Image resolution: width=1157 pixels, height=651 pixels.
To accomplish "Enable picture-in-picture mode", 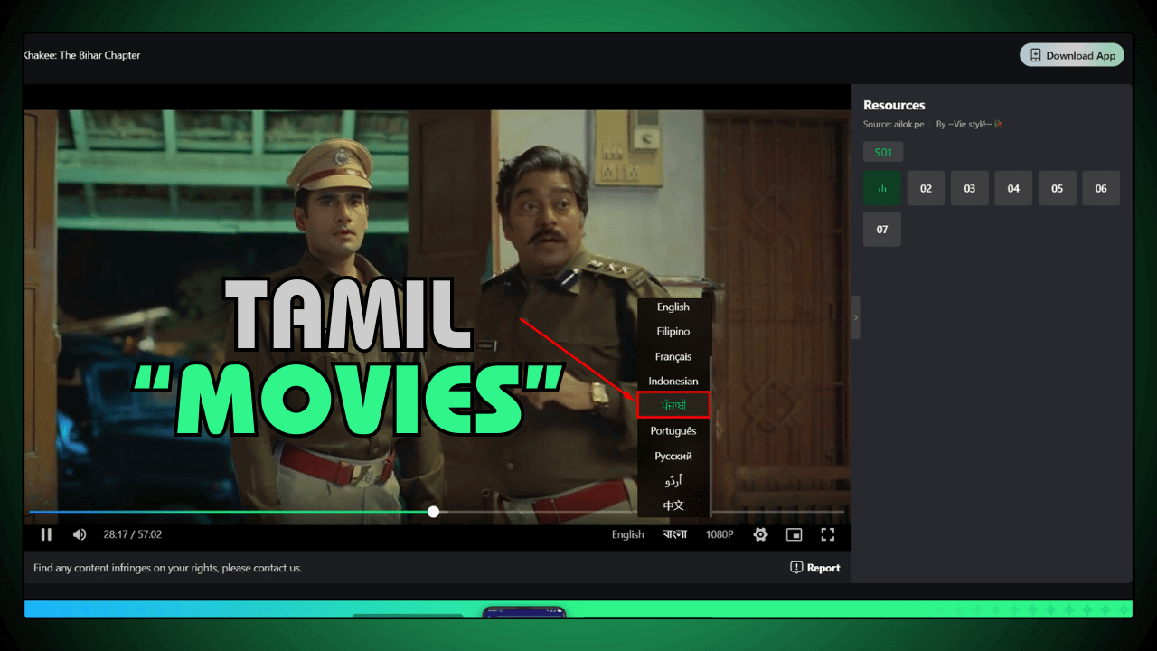I will click(x=794, y=534).
